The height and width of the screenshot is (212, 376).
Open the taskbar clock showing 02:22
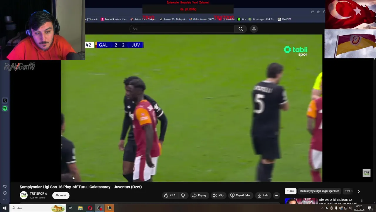coord(359,208)
